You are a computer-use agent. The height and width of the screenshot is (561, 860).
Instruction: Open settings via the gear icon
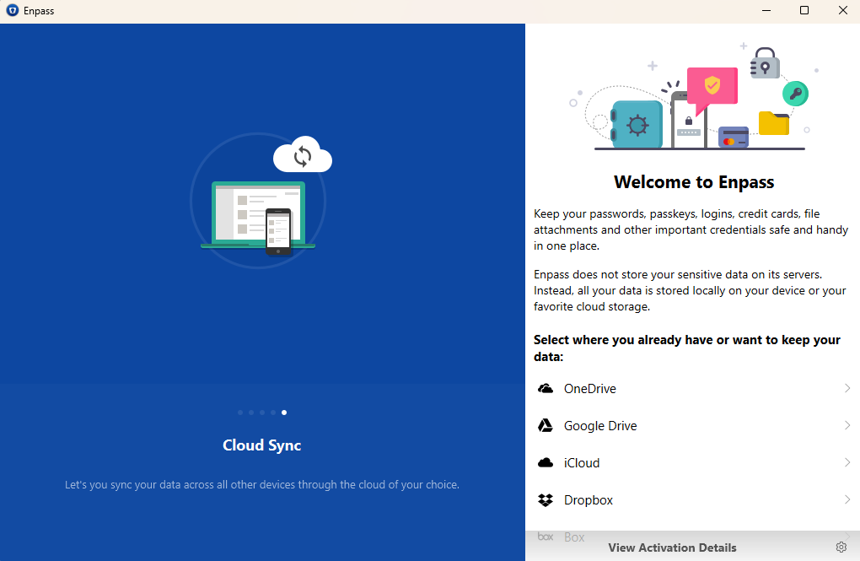tap(841, 548)
